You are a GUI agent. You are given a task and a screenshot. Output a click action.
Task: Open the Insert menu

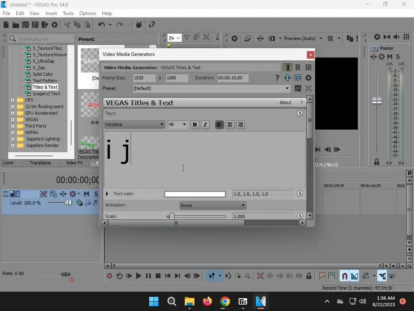tap(51, 13)
